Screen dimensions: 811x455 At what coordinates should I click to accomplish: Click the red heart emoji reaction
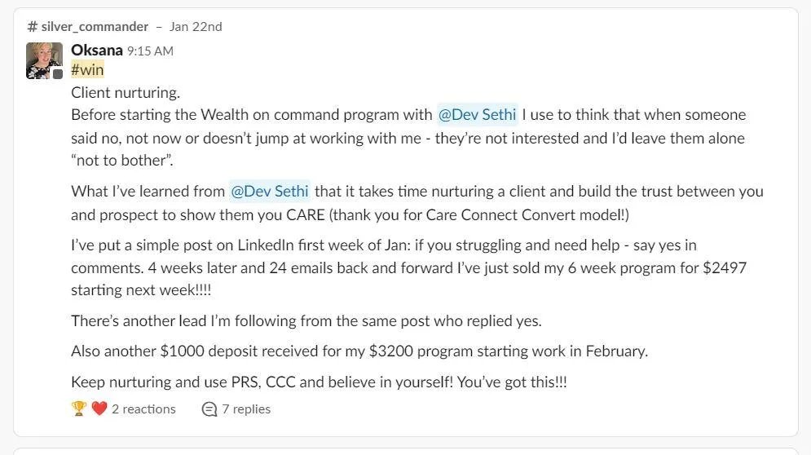coord(99,409)
